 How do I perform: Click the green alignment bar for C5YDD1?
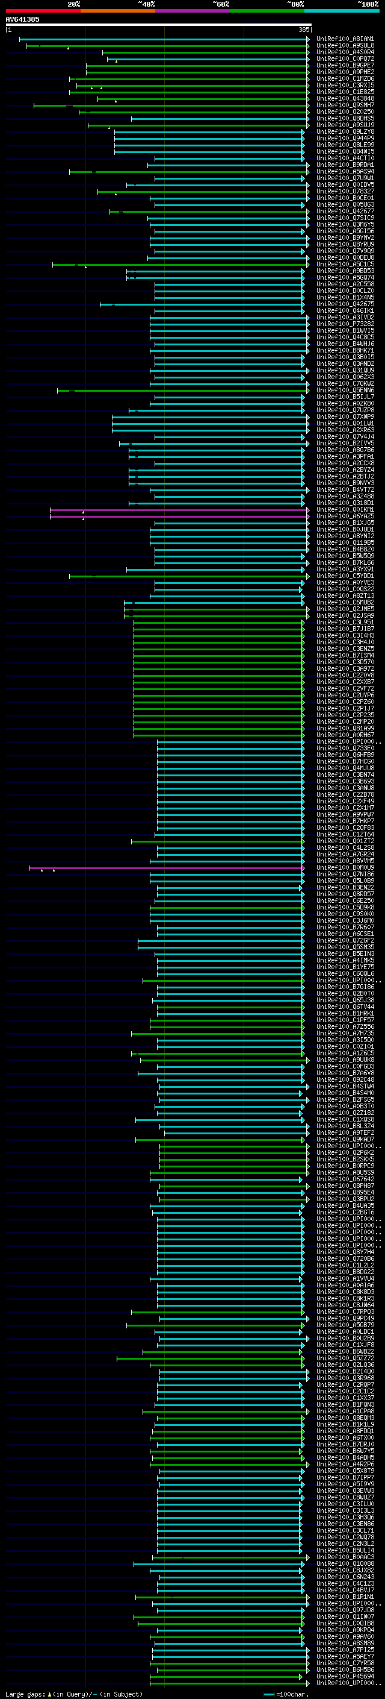[x=188, y=576]
